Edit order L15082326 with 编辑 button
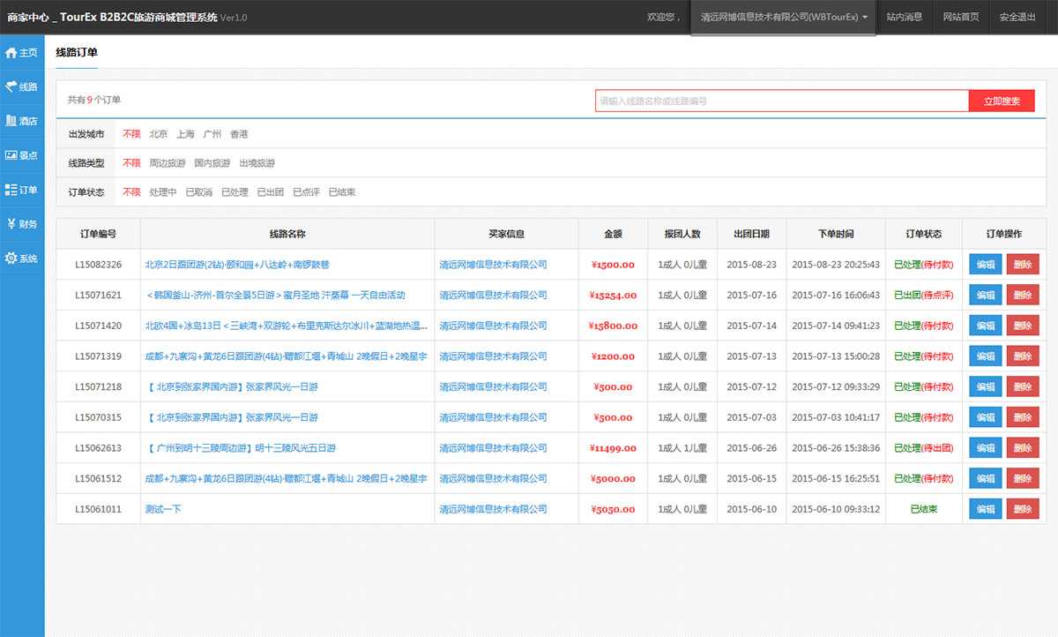The height and width of the screenshot is (637, 1058). click(x=985, y=265)
